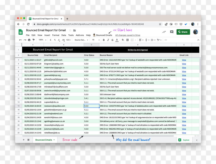Open the text color picker
Image resolution: width=216 pixels, height=164 pixels.
tap(117, 40)
